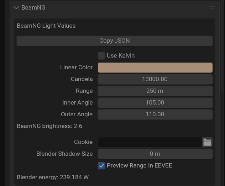Click the 'BeamNG brightness: 2.6' label
This screenshot has height=186, width=225.
pyautogui.click(x=49, y=126)
